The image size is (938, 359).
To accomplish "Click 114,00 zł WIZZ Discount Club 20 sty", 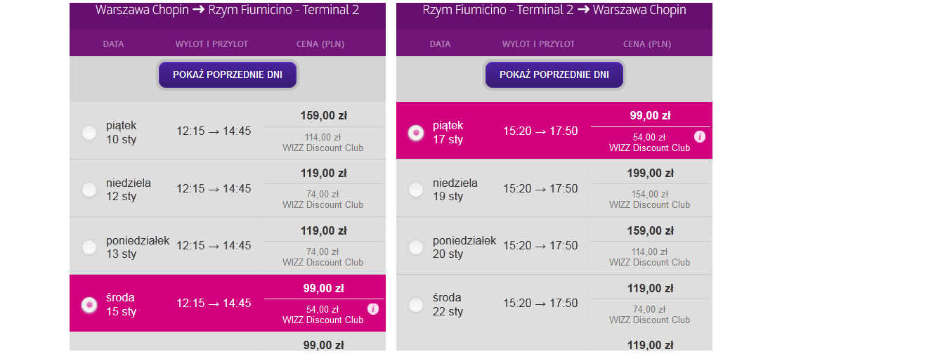I will coord(650,257).
